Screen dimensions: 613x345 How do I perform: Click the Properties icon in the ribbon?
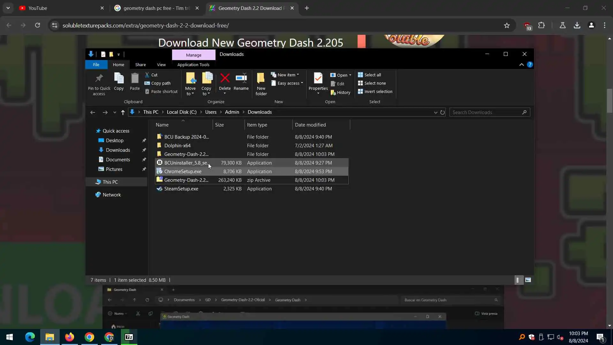tap(318, 78)
